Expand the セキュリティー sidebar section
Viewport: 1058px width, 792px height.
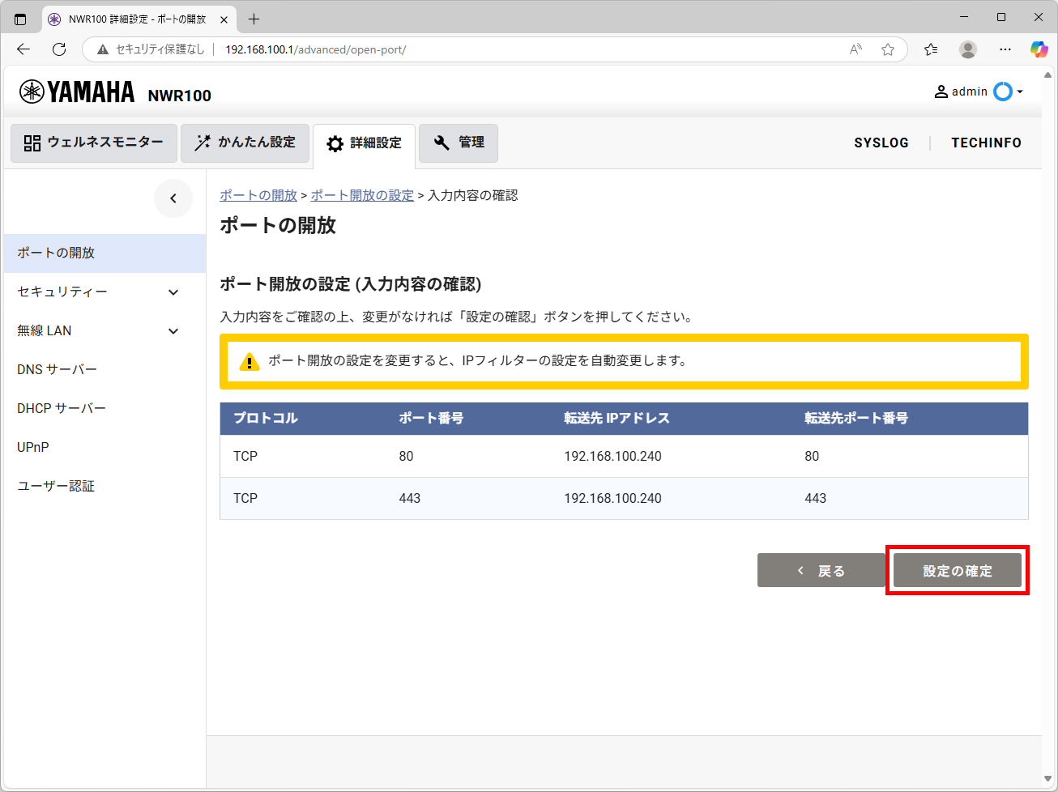tap(173, 292)
